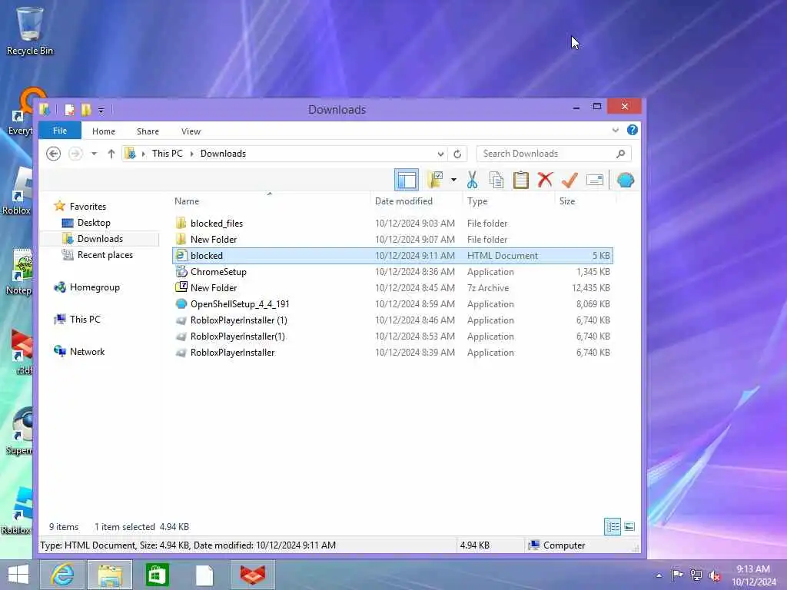The width and height of the screenshot is (787, 590).
Task: Switch to the Share ribbon tab
Action: (148, 131)
